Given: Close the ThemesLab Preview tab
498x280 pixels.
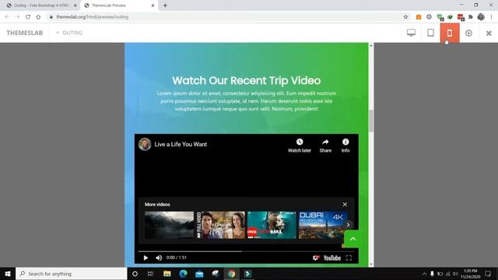Looking at the screenshot, I should (x=153, y=5).
